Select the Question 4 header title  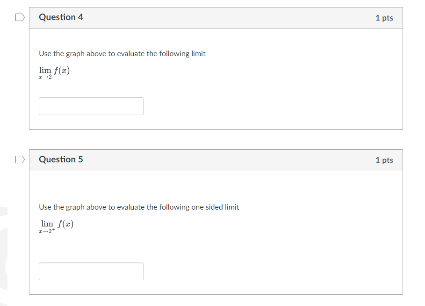pyautogui.click(x=61, y=17)
